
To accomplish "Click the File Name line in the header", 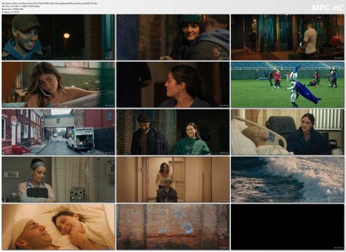I will (50, 3).
